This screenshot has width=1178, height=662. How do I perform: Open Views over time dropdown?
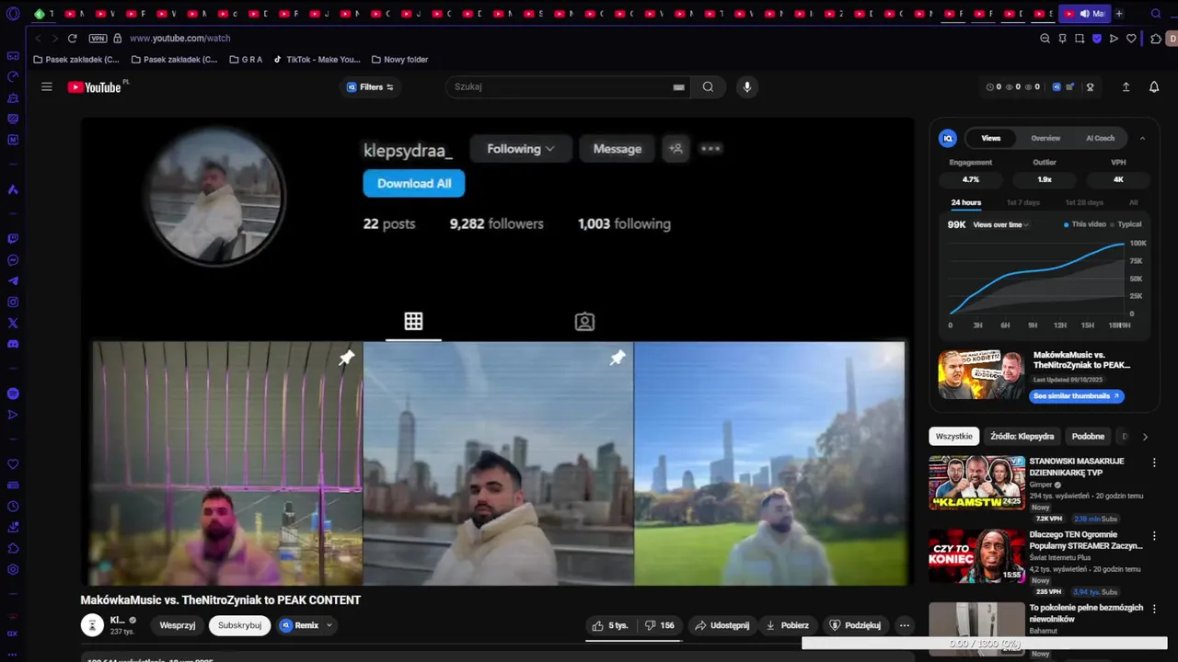1000,224
